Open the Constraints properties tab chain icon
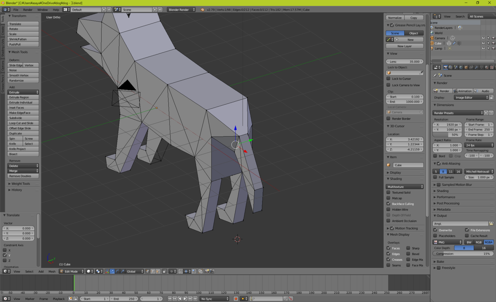 [x=471, y=67]
